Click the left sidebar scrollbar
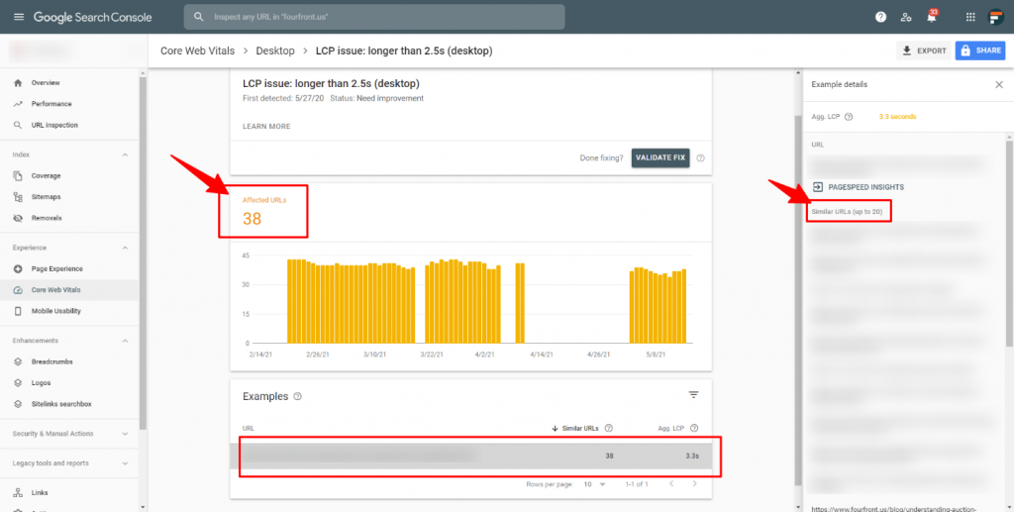Screen dimensions: 1014x512 pos(143,254)
